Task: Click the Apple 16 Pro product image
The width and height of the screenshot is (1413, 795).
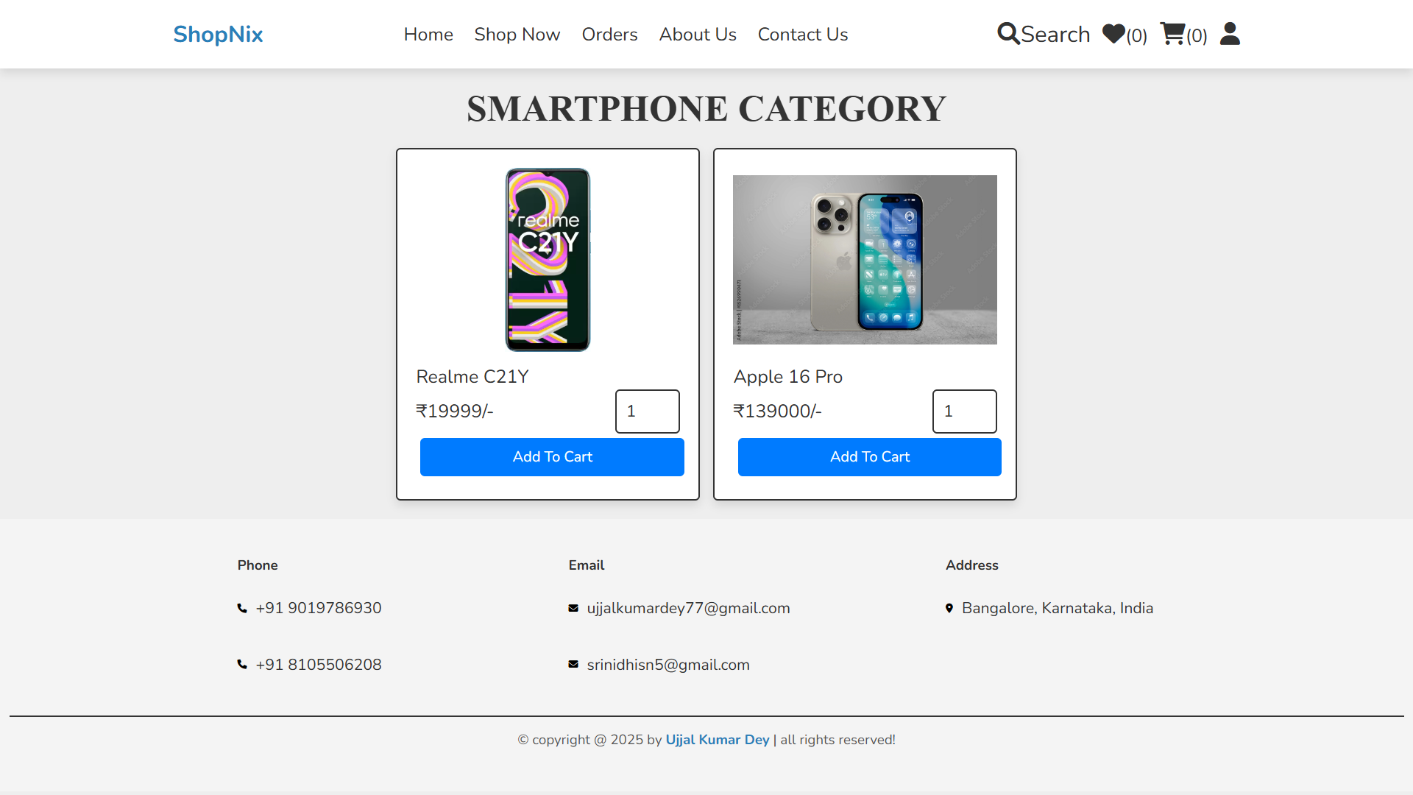Action: click(x=865, y=260)
